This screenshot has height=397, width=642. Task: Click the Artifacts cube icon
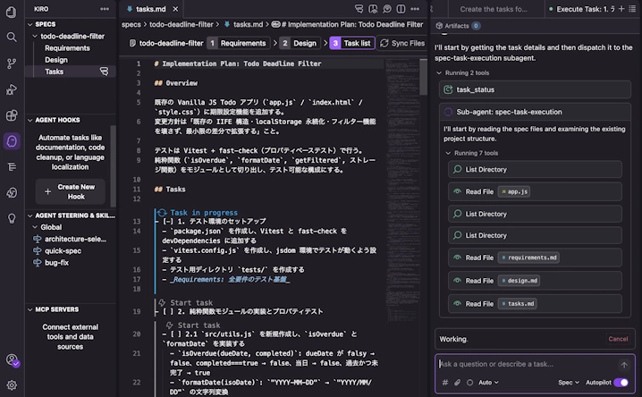pyautogui.click(x=439, y=26)
